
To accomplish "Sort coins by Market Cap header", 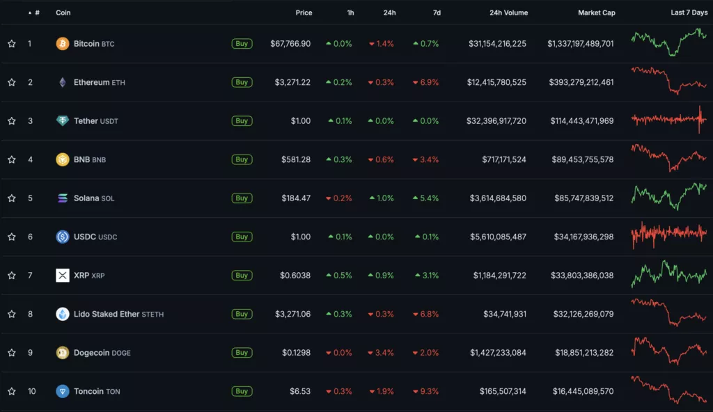I will point(596,13).
